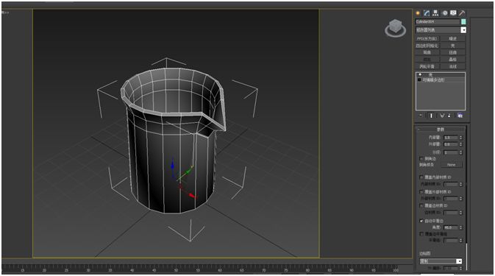Apply the 四边形网格化 modifier button
Screen dimensions: 495x276
coord(427,46)
